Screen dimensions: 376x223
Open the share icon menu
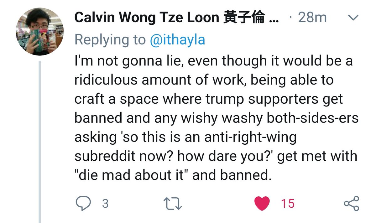click(x=352, y=204)
